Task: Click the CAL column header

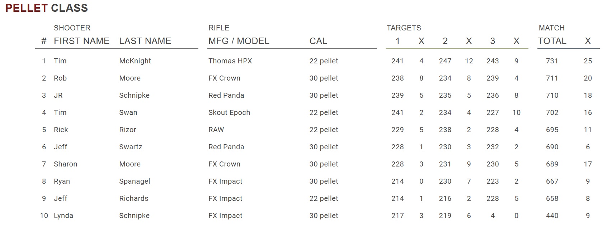Action: pyautogui.click(x=318, y=41)
